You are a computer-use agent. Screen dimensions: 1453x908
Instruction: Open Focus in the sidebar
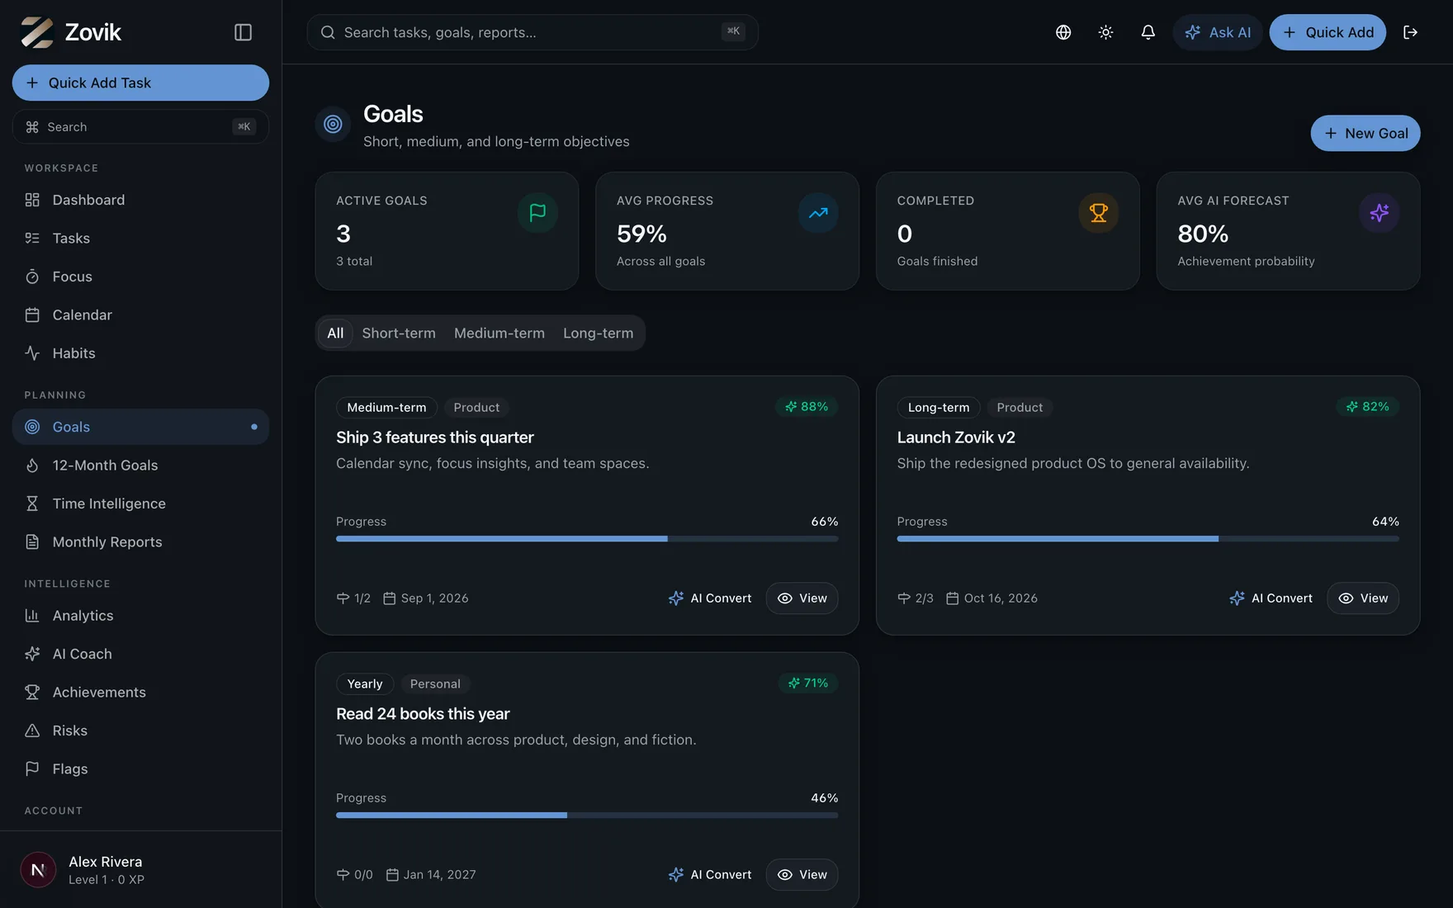140,277
